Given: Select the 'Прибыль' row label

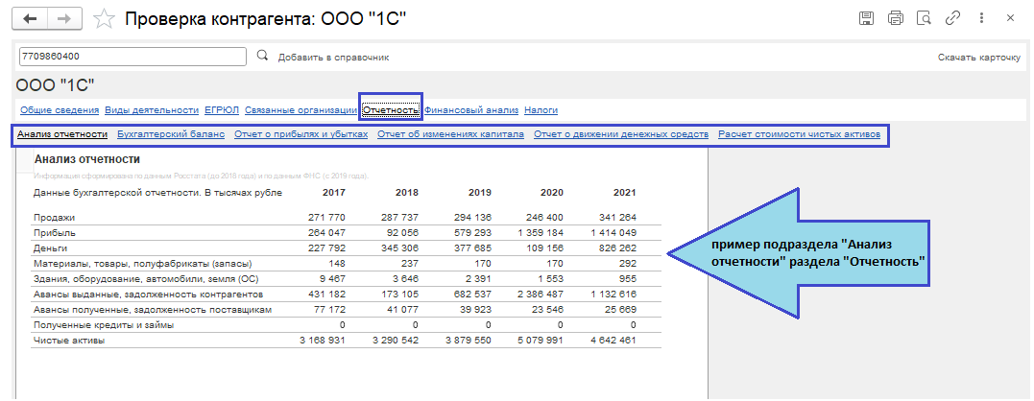Looking at the screenshot, I should (x=54, y=233).
